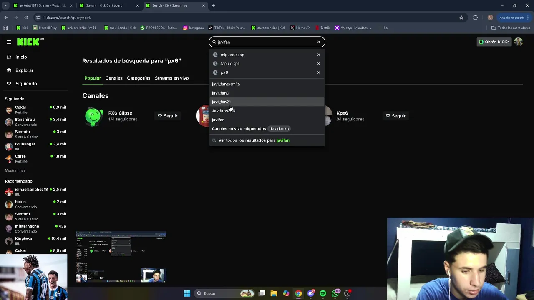The height and width of the screenshot is (300, 534).
Task: Expand Mostrar más in sidebar
Action: point(15,170)
